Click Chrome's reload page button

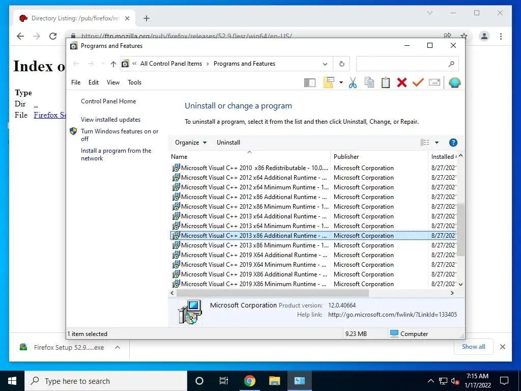(x=53, y=36)
